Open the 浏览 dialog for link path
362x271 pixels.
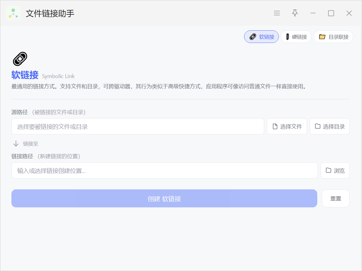335,170
